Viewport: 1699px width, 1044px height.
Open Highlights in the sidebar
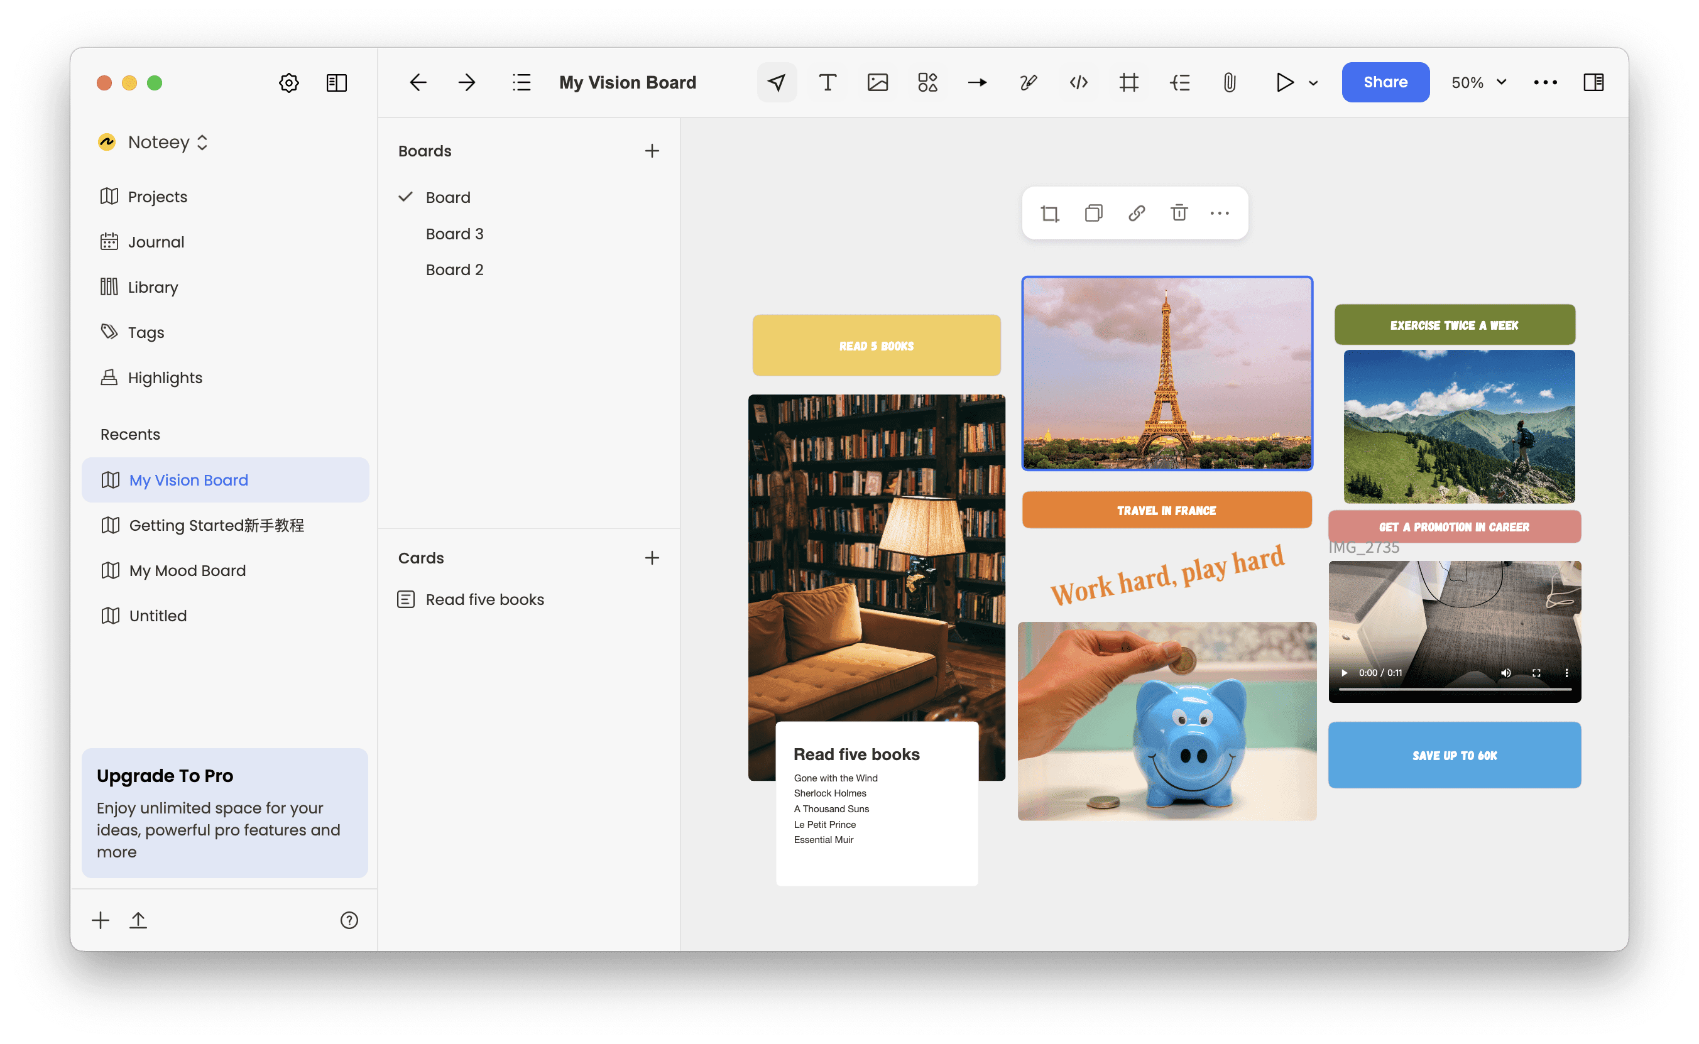(151, 378)
